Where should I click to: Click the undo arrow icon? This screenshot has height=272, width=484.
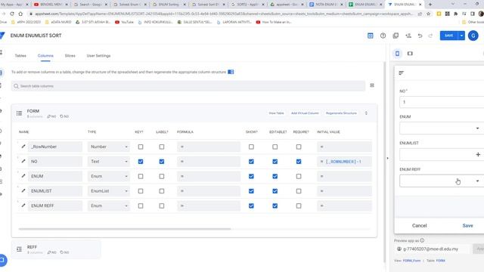[420, 36]
